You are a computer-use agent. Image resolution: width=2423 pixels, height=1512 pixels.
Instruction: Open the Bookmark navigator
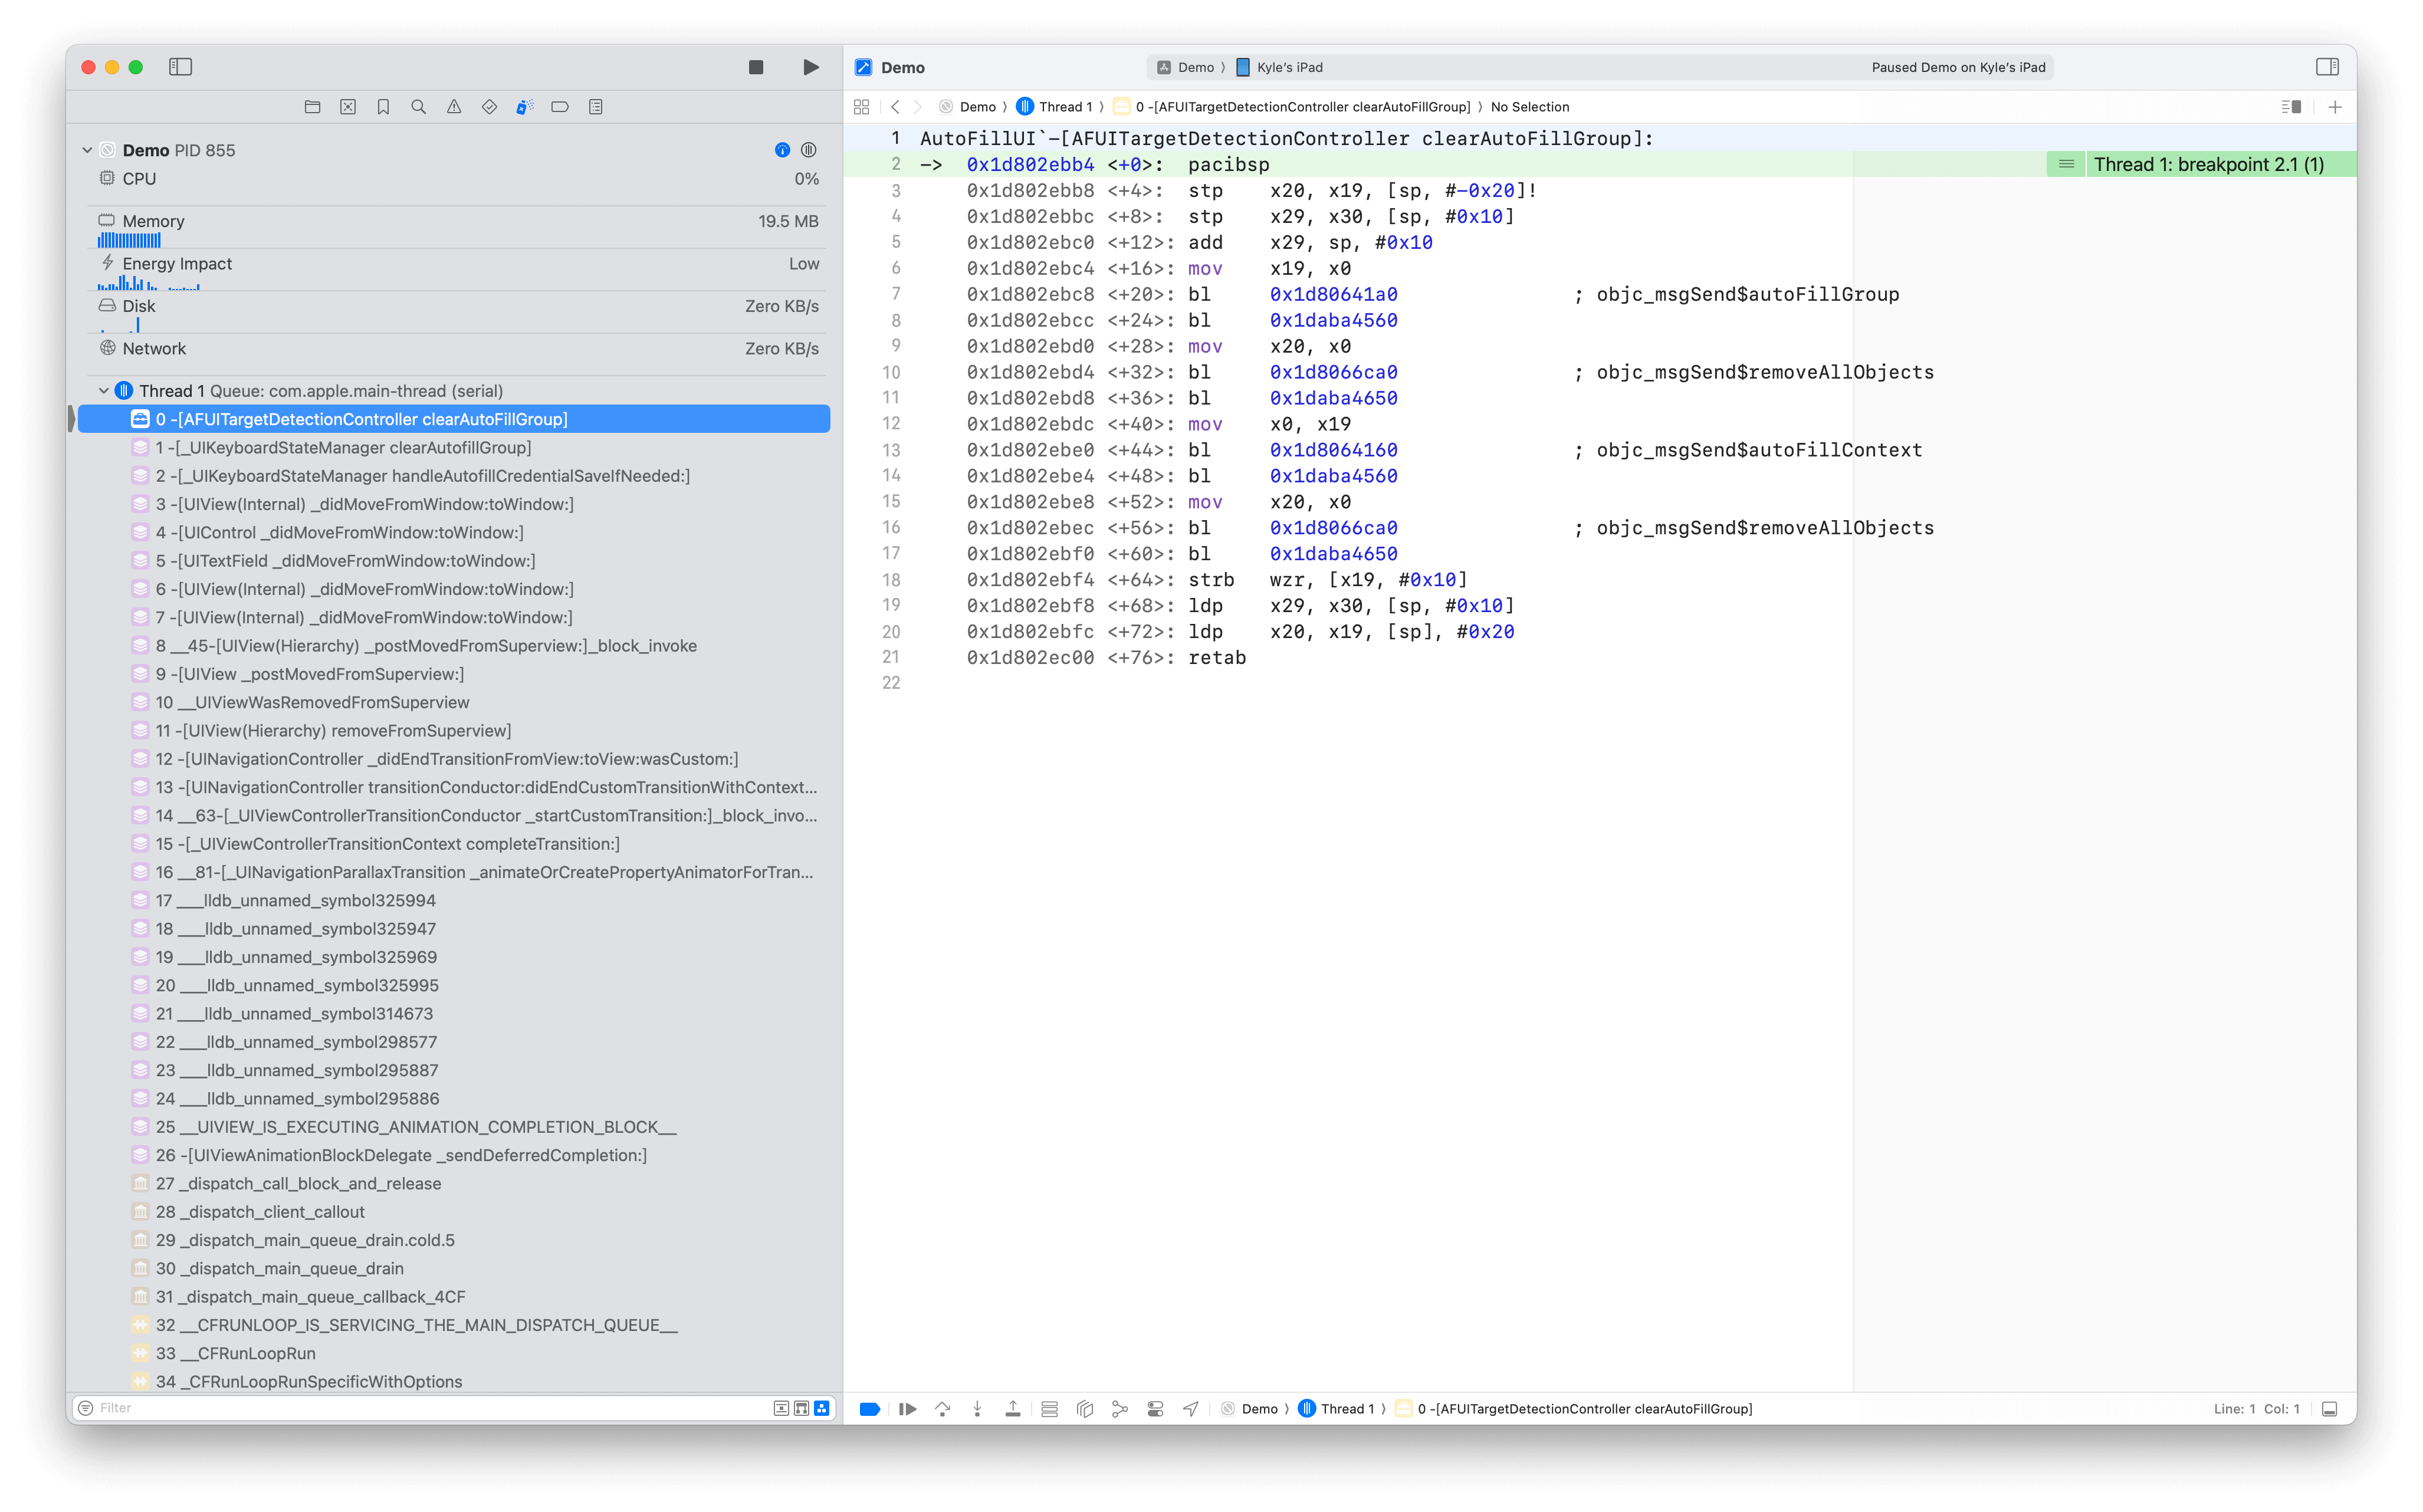tap(383, 107)
